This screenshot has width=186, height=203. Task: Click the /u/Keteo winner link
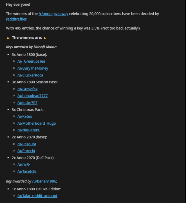[x=25, y=116]
